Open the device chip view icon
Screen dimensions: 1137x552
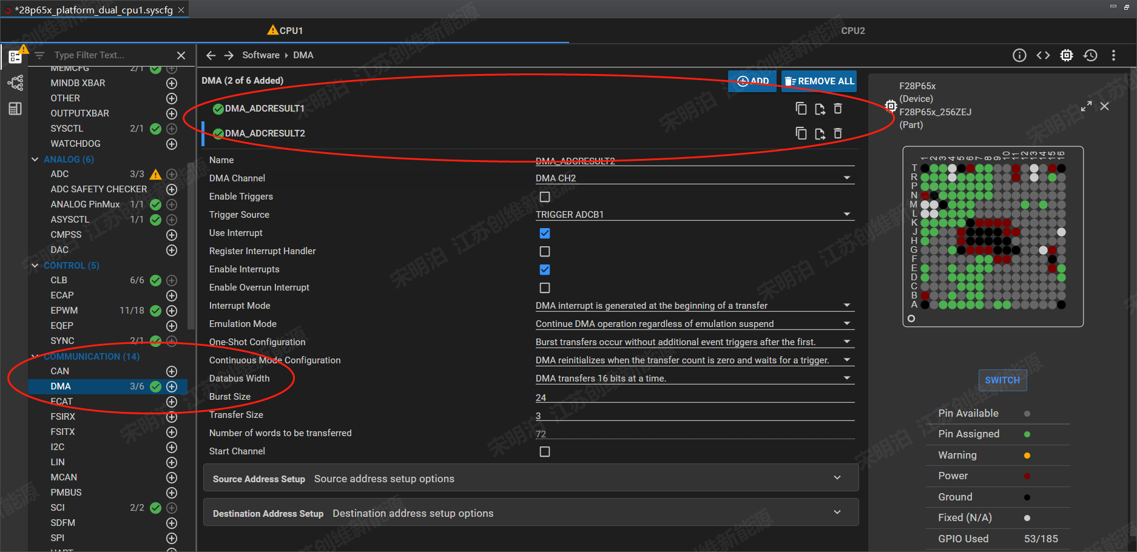pyautogui.click(x=1067, y=55)
